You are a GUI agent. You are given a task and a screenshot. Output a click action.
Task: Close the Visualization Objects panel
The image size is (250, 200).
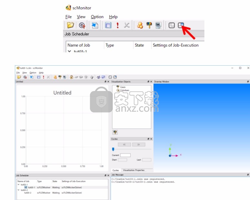(151, 81)
